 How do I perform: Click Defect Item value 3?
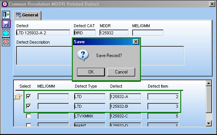pyautogui.click(x=163, y=106)
